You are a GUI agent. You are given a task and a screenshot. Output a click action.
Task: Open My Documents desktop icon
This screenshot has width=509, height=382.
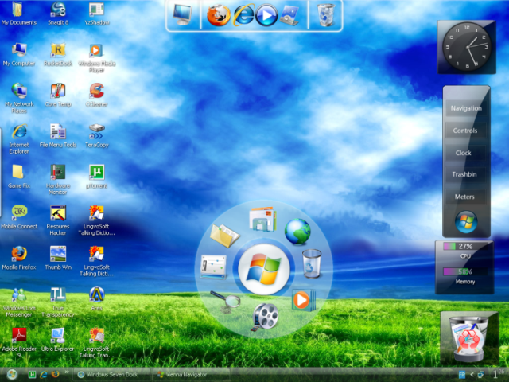click(x=18, y=14)
